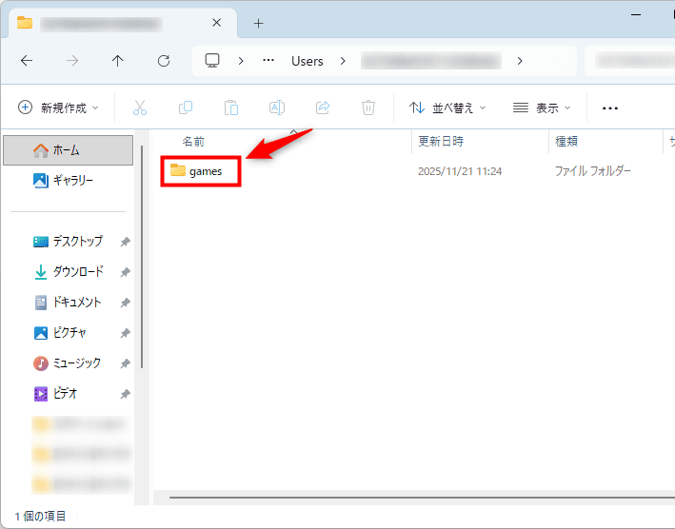Select ホーム in the navigation pane
675x529 pixels.
(x=68, y=150)
